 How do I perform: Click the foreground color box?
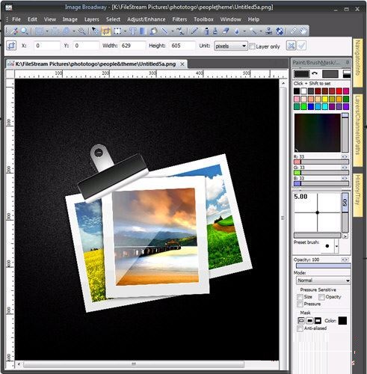(x=301, y=74)
